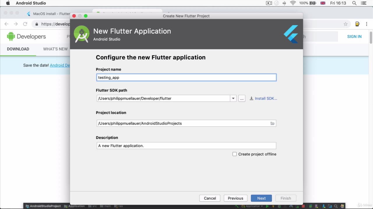Click the British flag input source icon

(323, 3)
